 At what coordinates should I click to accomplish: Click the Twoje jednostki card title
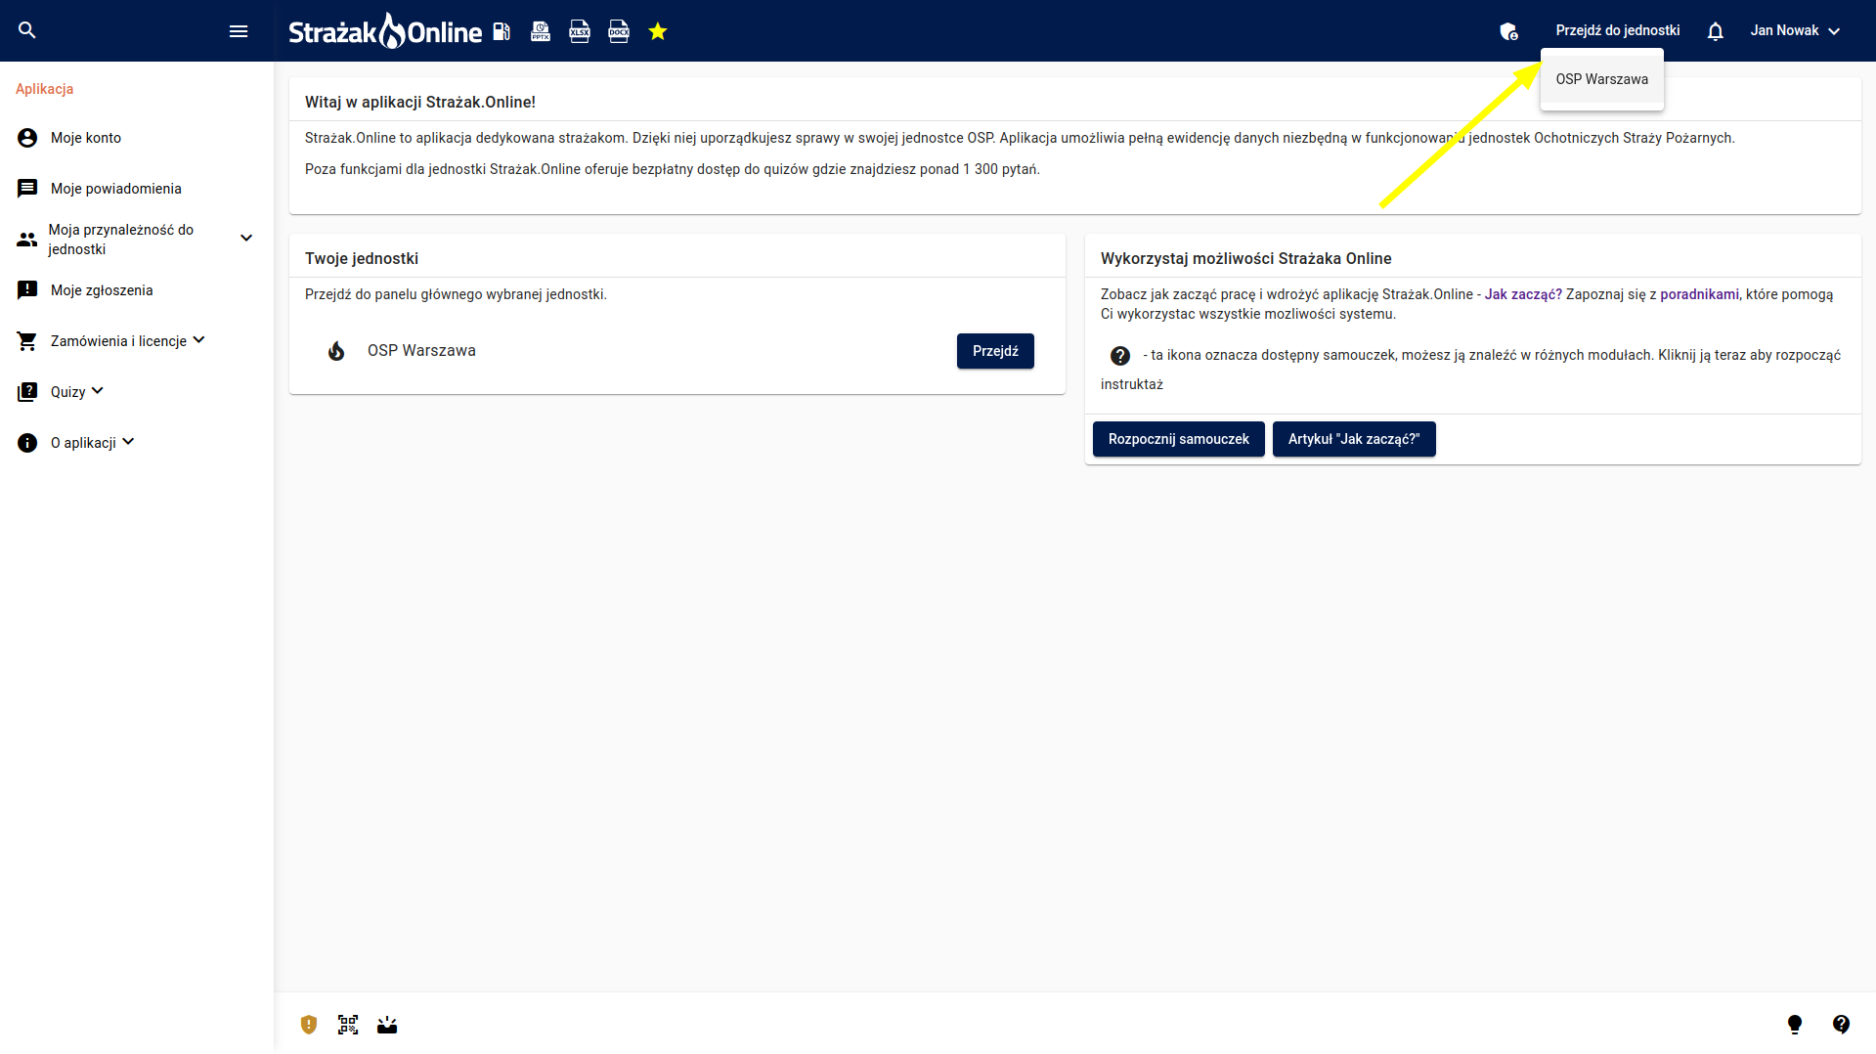click(362, 258)
